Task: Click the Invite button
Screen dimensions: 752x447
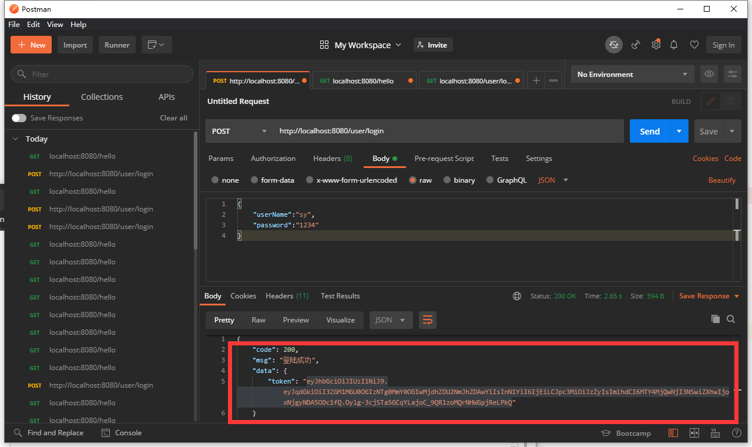Action: 433,45
